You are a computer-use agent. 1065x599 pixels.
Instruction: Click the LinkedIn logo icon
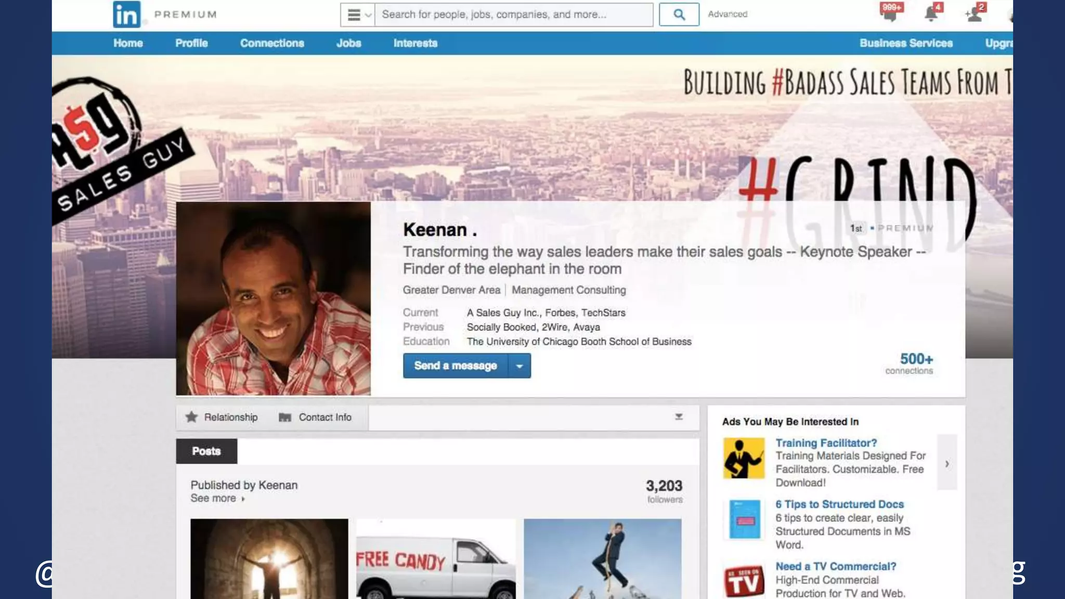pyautogui.click(x=126, y=15)
